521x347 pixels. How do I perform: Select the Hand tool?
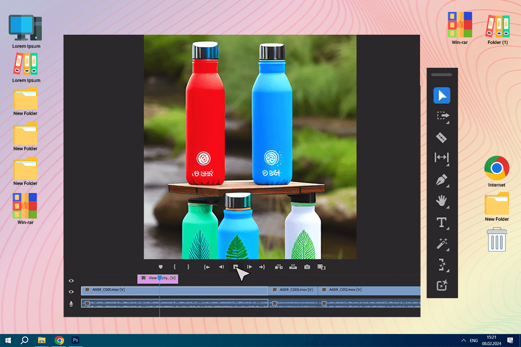pyautogui.click(x=442, y=201)
